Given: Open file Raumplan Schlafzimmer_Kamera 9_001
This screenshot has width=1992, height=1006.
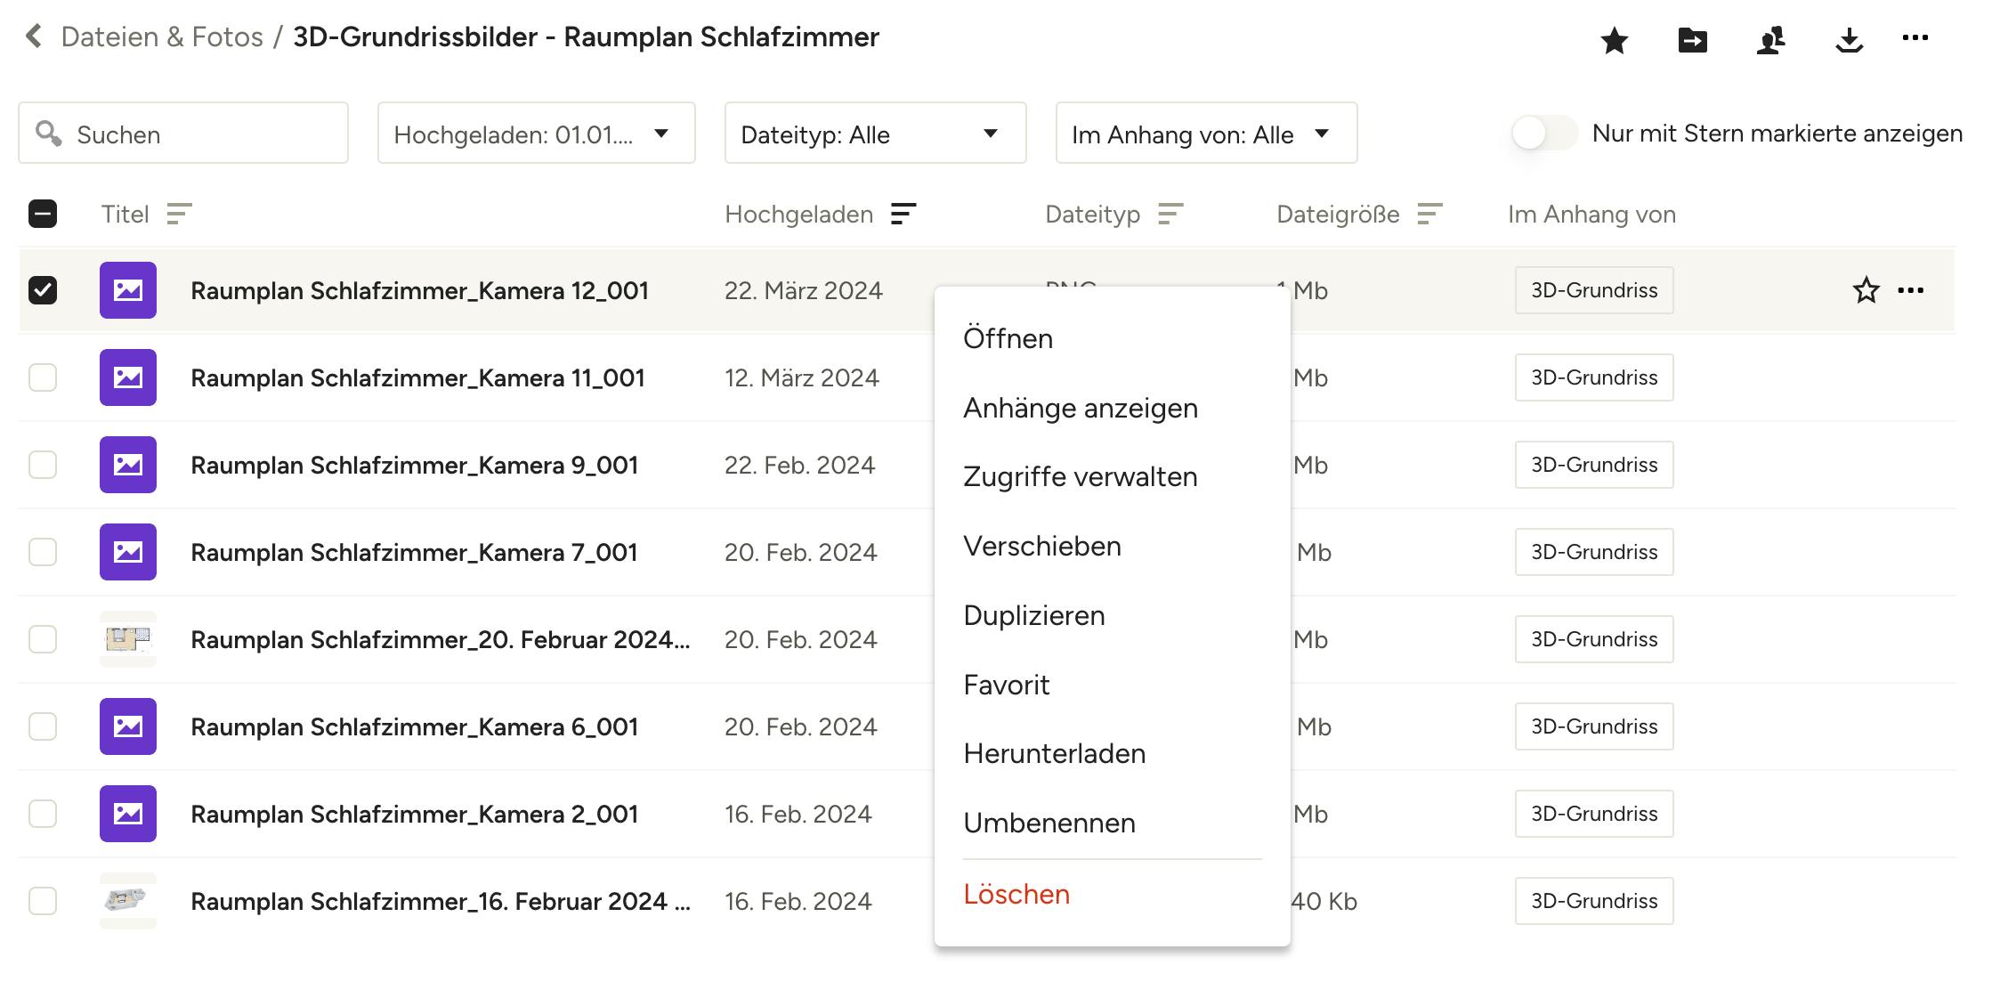Looking at the screenshot, I should pos(414,465).
